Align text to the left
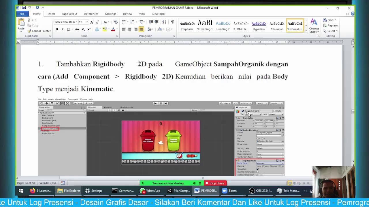The image size is (369, 207). 124,29
